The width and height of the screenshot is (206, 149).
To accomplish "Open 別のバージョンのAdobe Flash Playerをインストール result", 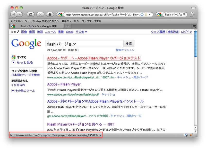I will pyautogui.click(x=95, y=101).
